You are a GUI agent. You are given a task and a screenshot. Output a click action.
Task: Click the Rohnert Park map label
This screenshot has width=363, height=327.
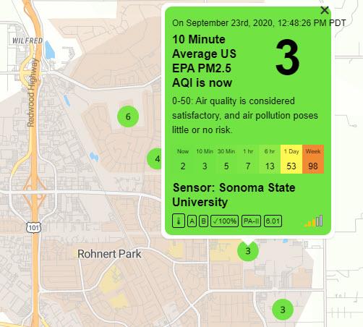(x=109, y=254)
